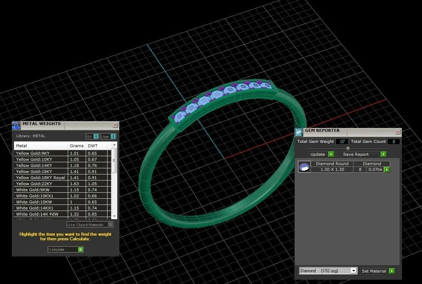This screenshot has height=284, width=422.
Task: Click the Gem Reporter title bar
Action: pos(349,132)
